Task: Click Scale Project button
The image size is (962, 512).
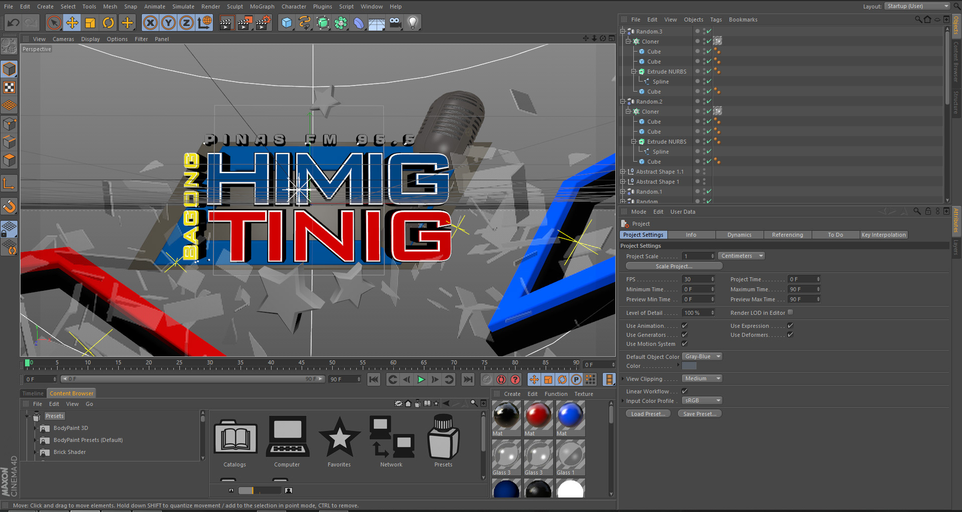Action: tap(673, 266)
